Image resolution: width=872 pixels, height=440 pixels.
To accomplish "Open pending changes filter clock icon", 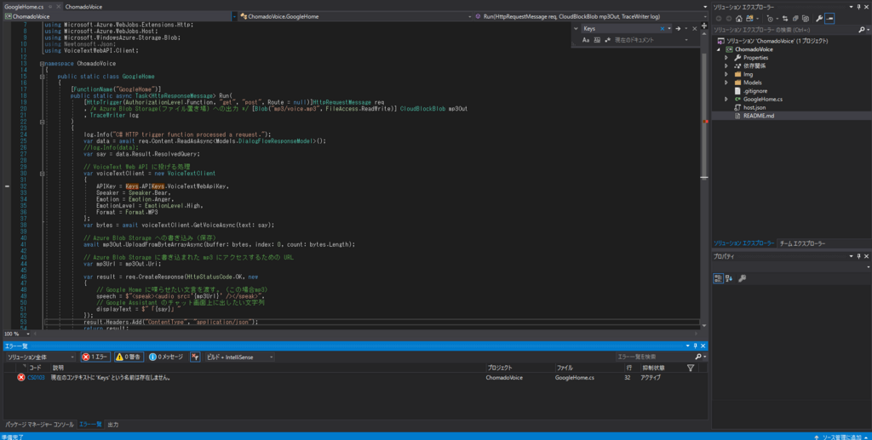I will [771, 19].
